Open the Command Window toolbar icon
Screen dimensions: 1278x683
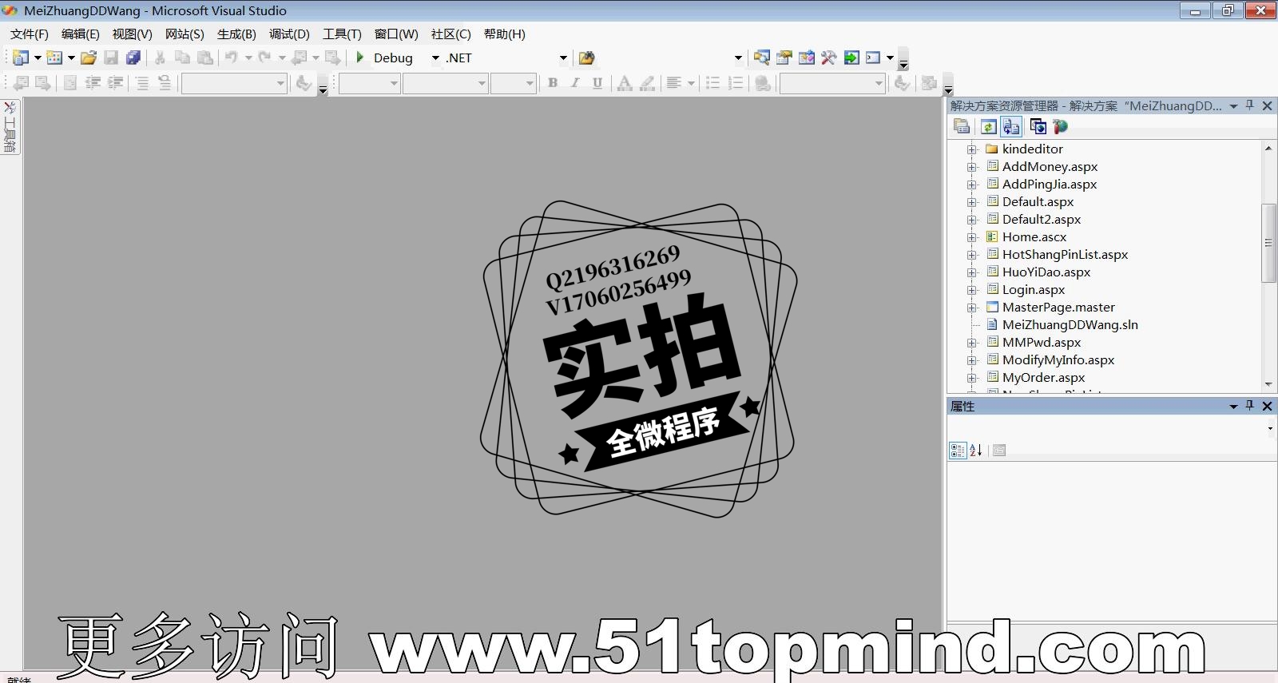pos(873,58)
